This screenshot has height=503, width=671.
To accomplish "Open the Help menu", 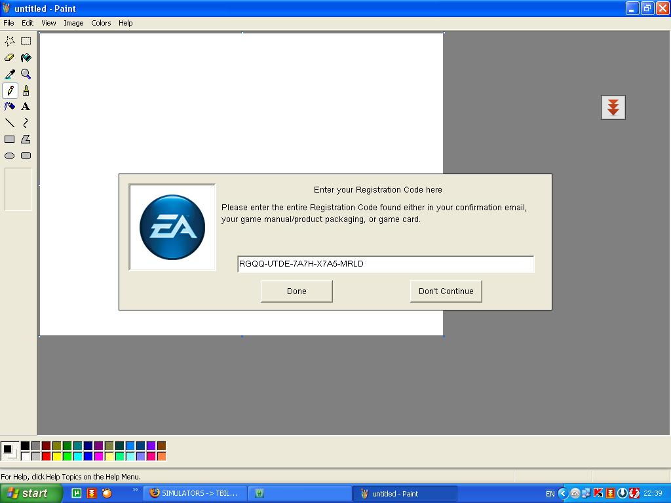I will [125, 23].
